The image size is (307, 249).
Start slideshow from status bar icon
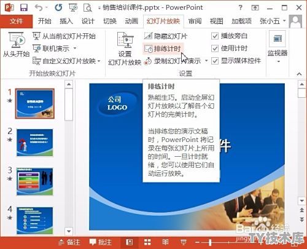pos(184,242)
